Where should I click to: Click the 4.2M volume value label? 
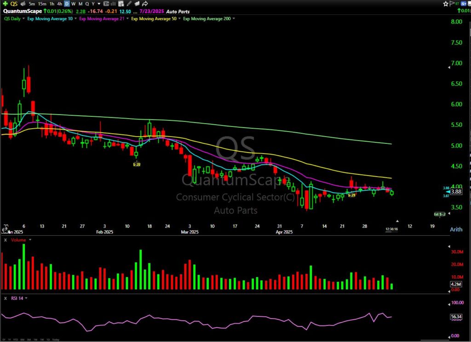(456, 284)
